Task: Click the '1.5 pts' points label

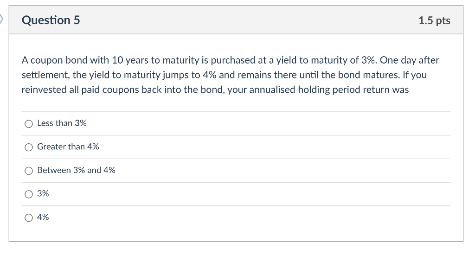Action: [434, 20]
